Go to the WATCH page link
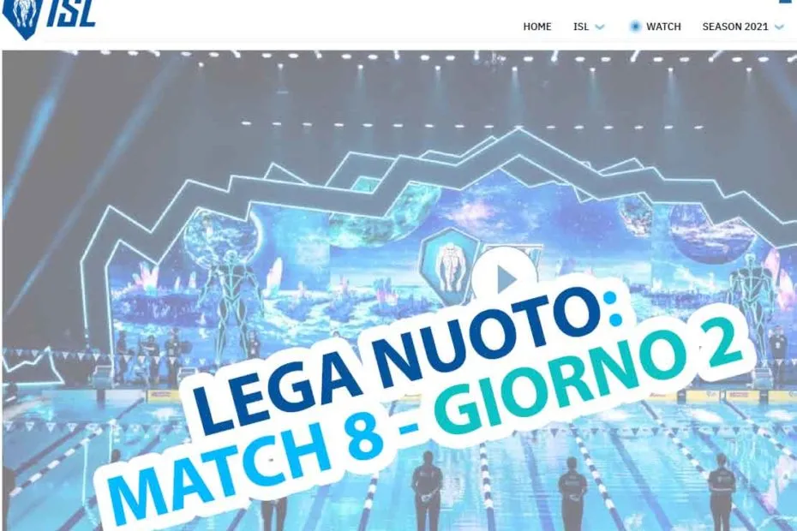 663,27
